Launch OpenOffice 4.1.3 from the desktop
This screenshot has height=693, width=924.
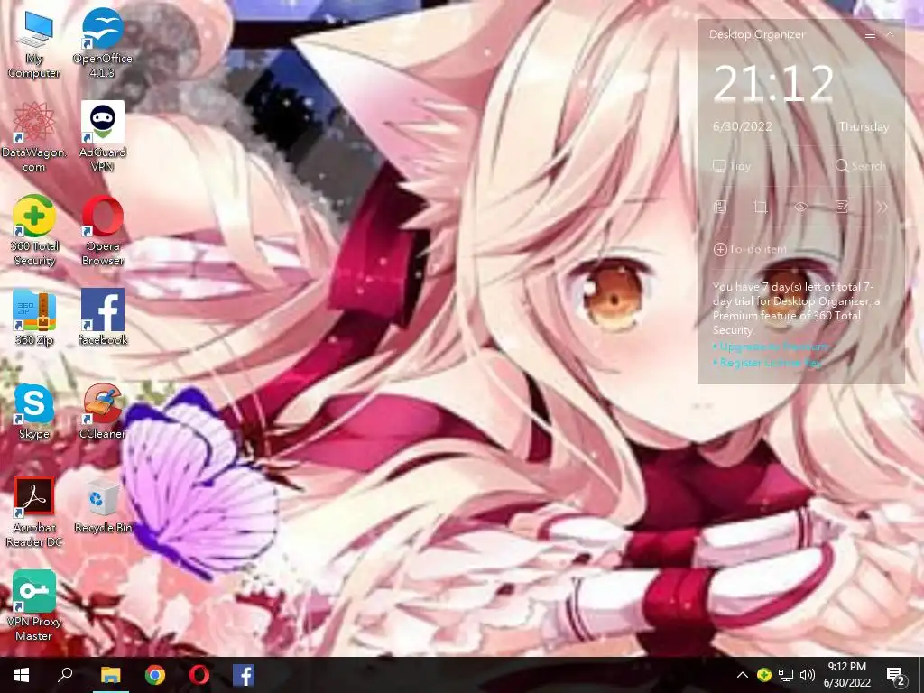coord(103,42)
